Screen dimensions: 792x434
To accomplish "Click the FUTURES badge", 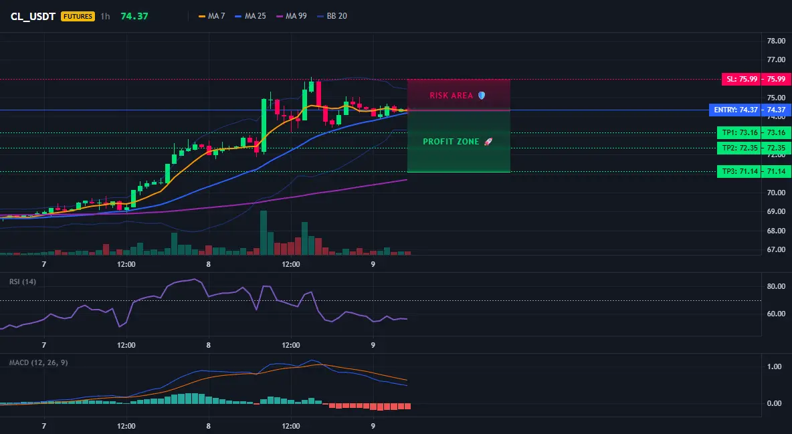I will click(x=78, y=16).
